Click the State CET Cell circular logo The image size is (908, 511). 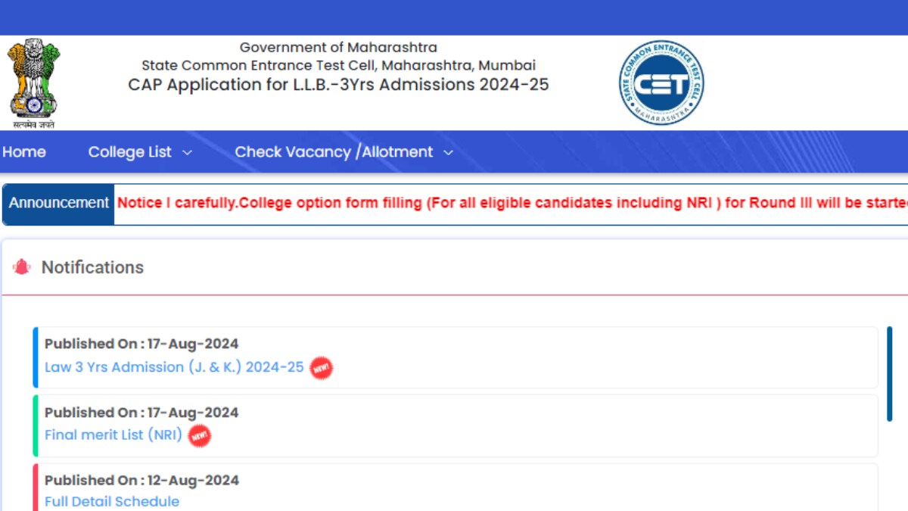(x=661, y=83)
